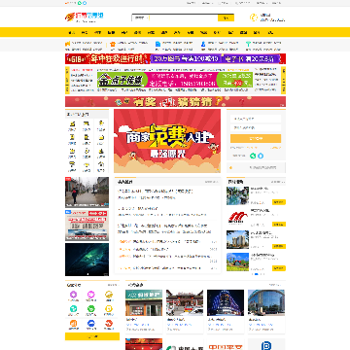
Task: Open the red 618 年中狂欢 banner
Action: click(x=175, y=58)
